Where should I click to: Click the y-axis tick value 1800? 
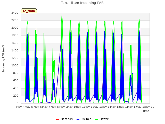tap(15, 35)
